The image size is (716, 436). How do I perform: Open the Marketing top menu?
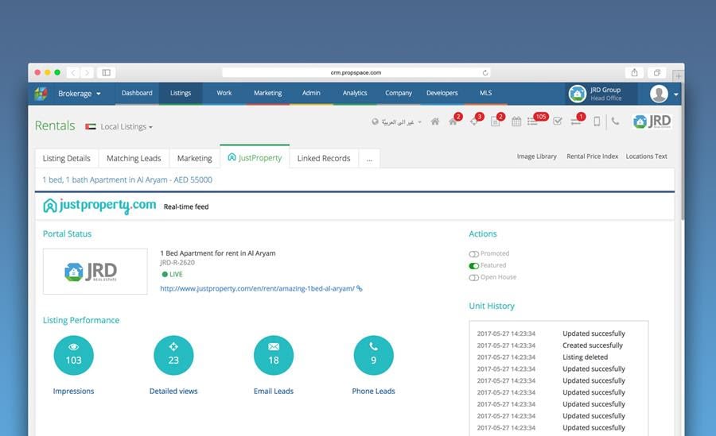click(267, 93)
